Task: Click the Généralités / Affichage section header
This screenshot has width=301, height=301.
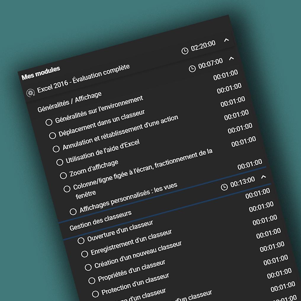Action: coord(70,102)
